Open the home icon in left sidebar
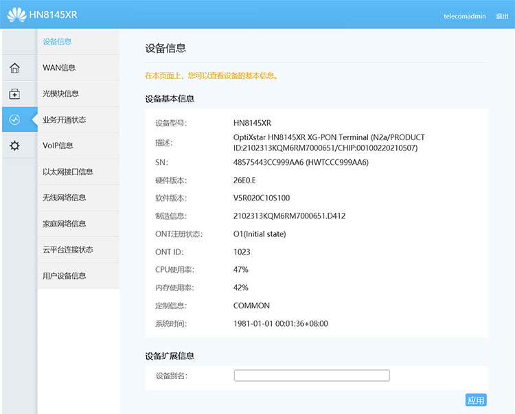 pyautogui.click(x=14, y=68)
